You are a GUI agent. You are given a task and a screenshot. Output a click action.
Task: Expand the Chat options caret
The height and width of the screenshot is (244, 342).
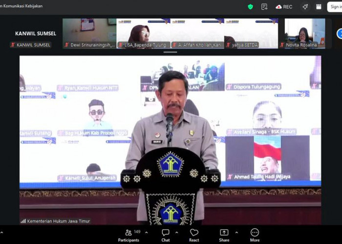[x=177, y=233]
